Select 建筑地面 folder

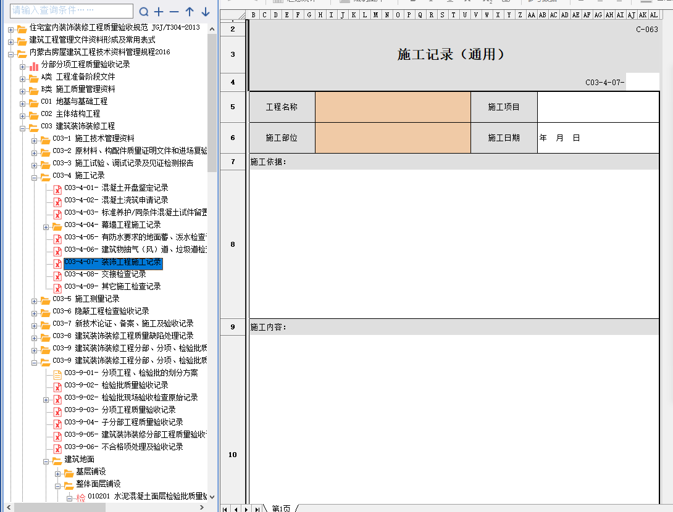[x=79, y=460]
